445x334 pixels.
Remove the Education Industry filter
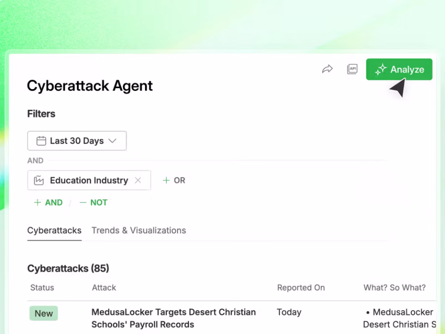(x=138, y=180)
